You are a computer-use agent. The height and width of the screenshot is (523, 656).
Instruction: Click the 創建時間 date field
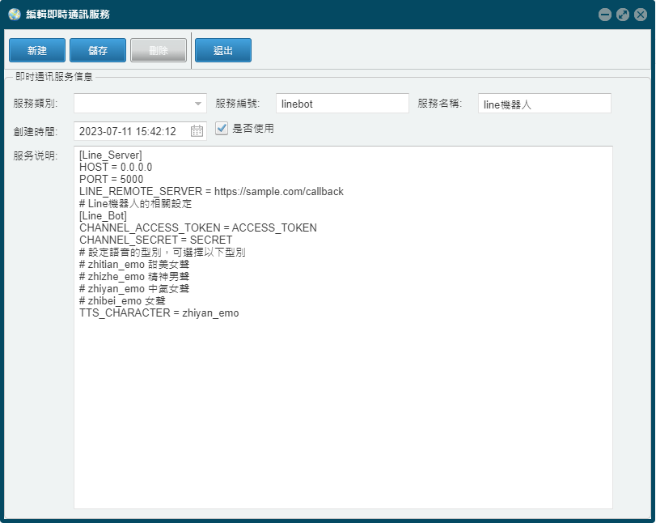[x=140, y=131]
